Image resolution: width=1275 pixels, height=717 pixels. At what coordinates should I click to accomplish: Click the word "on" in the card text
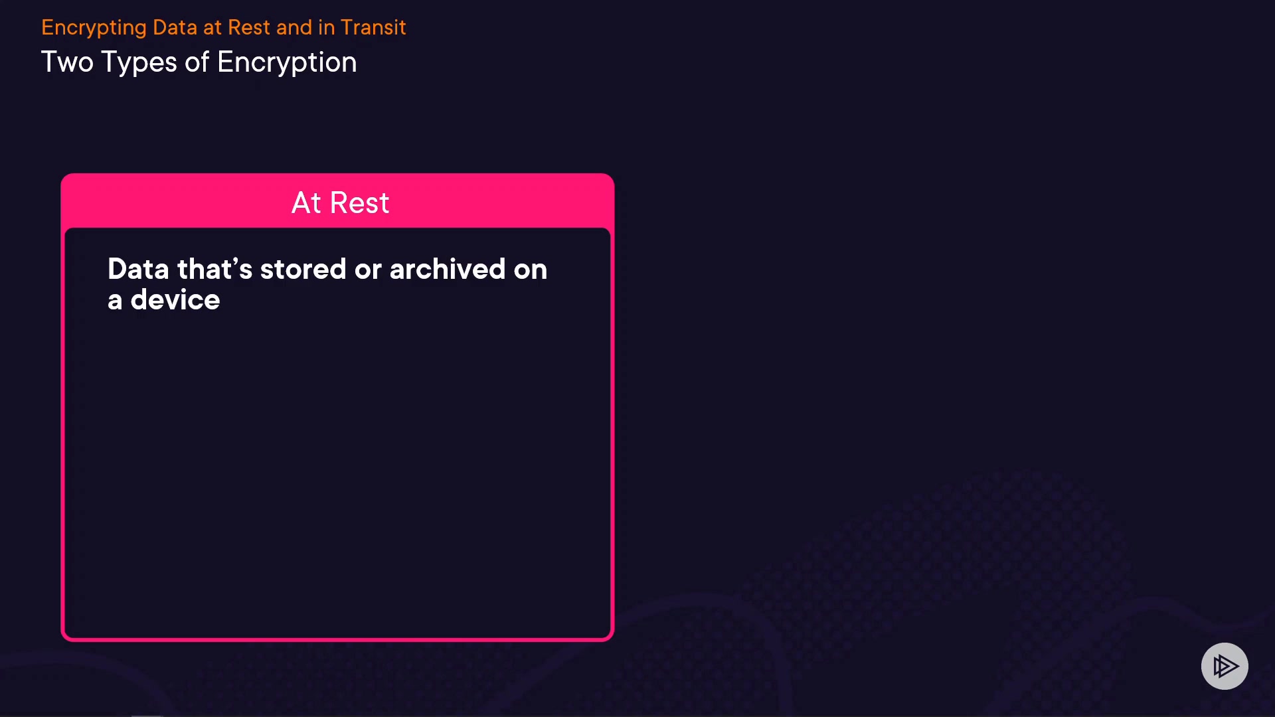(530, 270)
